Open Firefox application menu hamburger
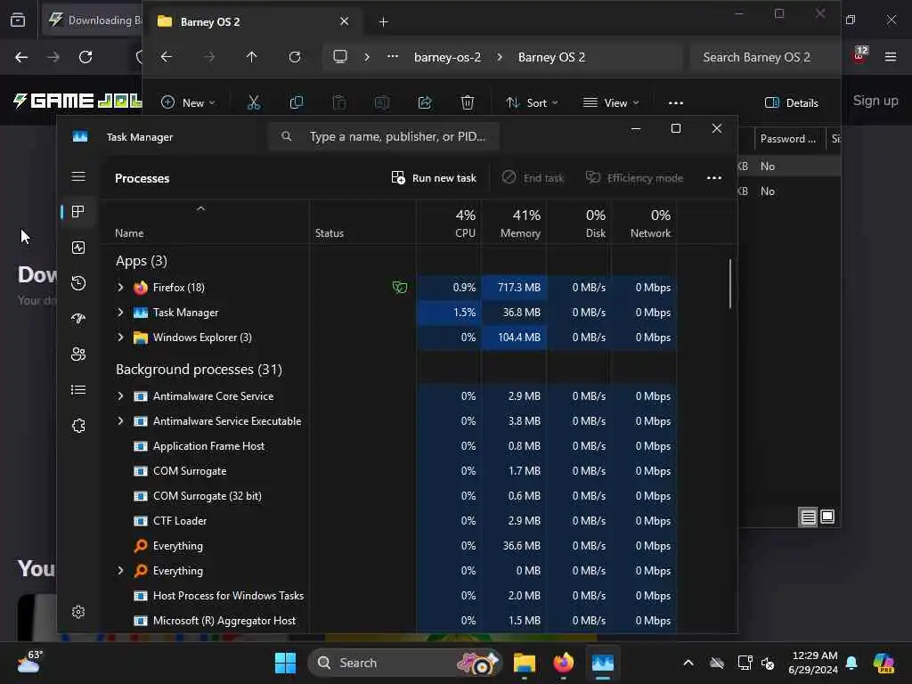 (x=891, y=57)
